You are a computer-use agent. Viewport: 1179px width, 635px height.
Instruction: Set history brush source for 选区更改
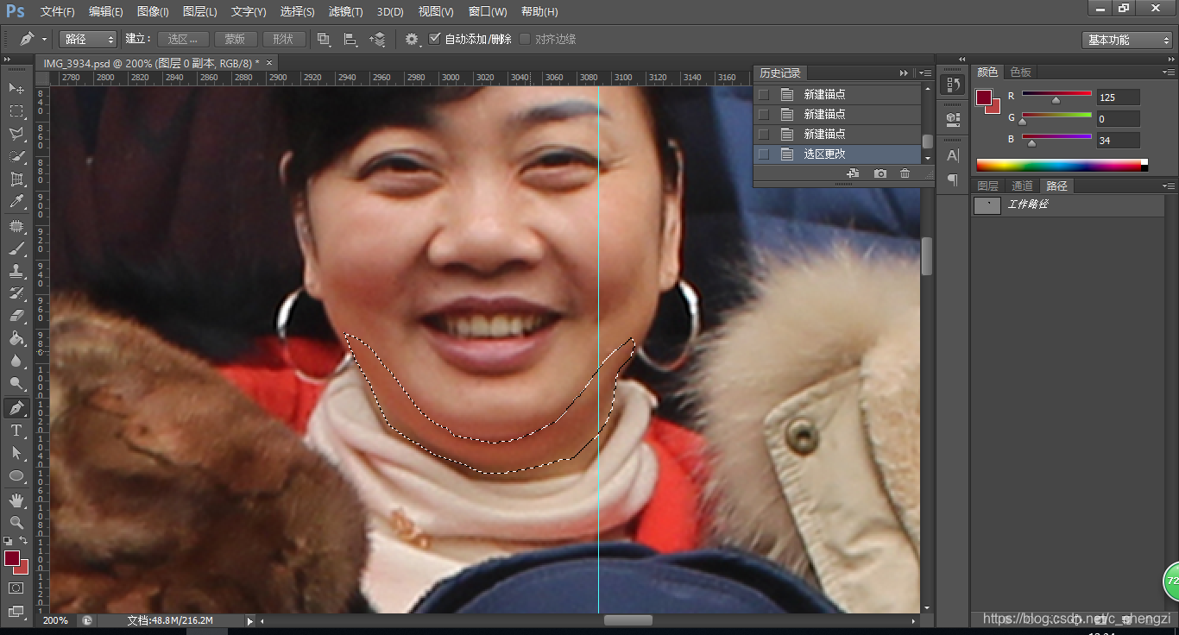(x=763, y=154)
